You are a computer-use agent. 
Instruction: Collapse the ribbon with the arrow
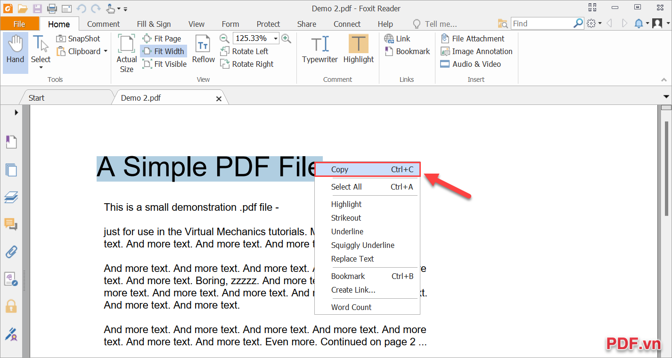664,80
